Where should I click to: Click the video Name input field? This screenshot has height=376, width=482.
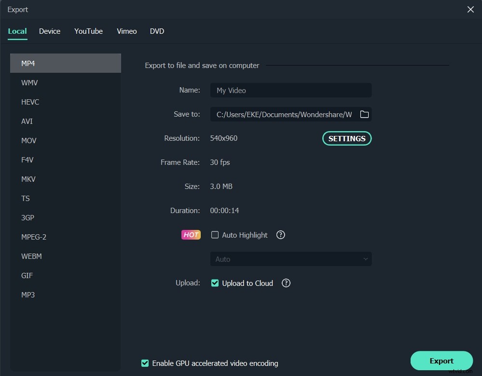(x=290, y=90)
